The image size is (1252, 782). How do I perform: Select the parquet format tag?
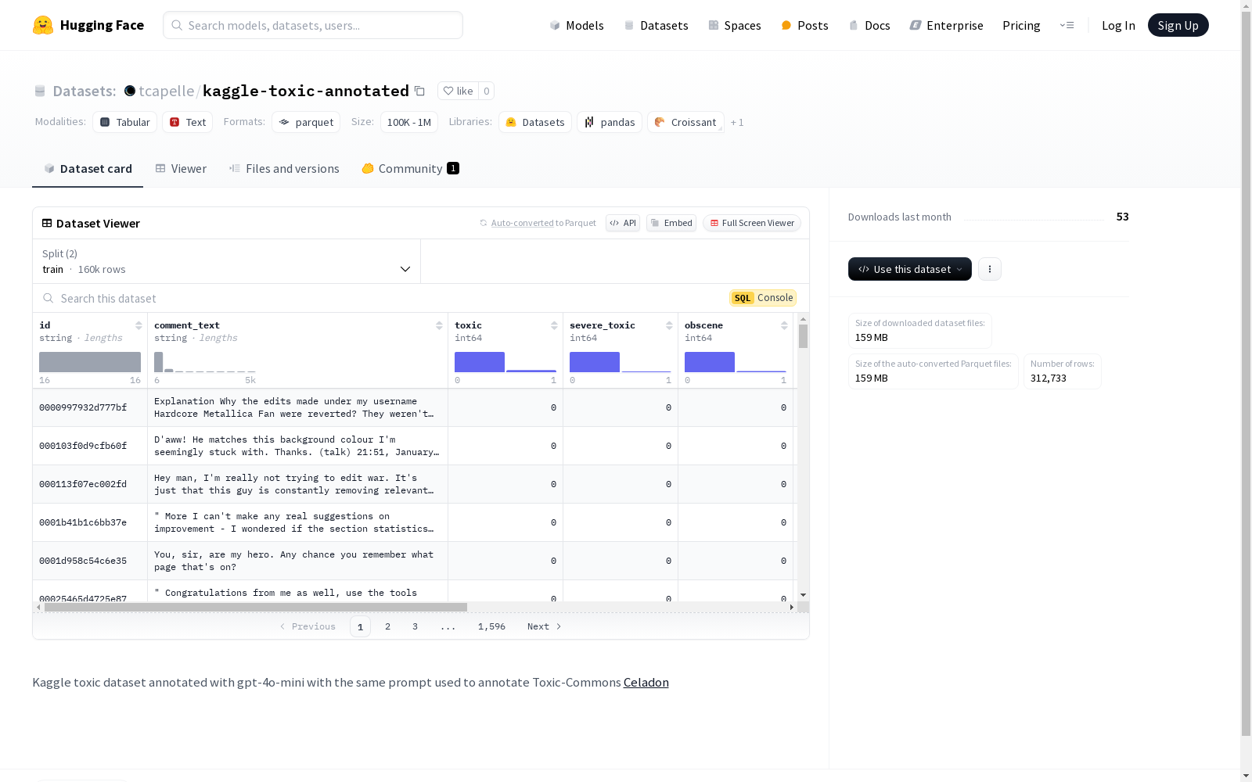(306, 122)
